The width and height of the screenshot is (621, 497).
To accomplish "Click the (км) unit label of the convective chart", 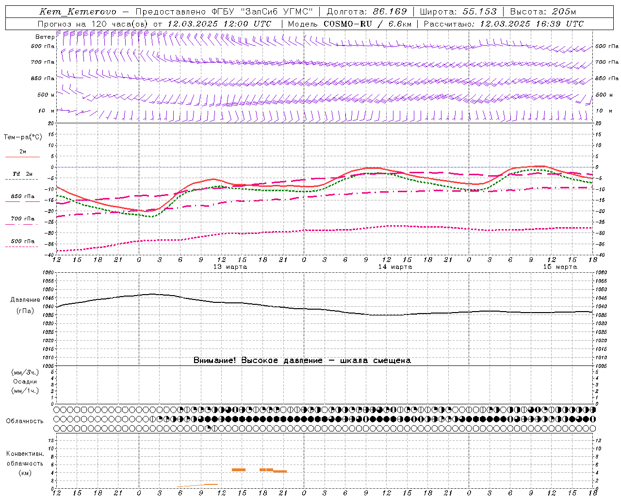I will coord(25,473).
